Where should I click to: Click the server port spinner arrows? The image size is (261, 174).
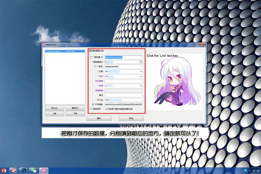[x=141, y=62]
